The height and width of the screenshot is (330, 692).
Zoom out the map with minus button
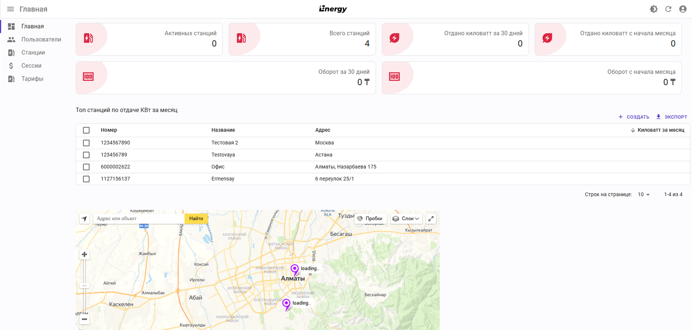[x=84, y=319]
